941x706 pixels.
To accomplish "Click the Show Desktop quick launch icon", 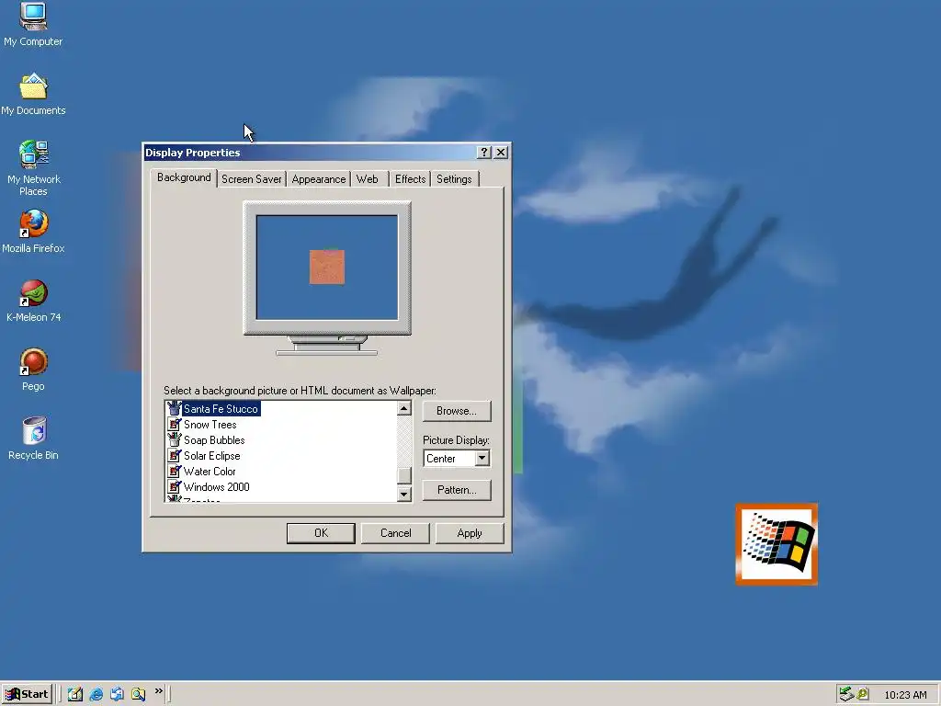I will 75,694.
